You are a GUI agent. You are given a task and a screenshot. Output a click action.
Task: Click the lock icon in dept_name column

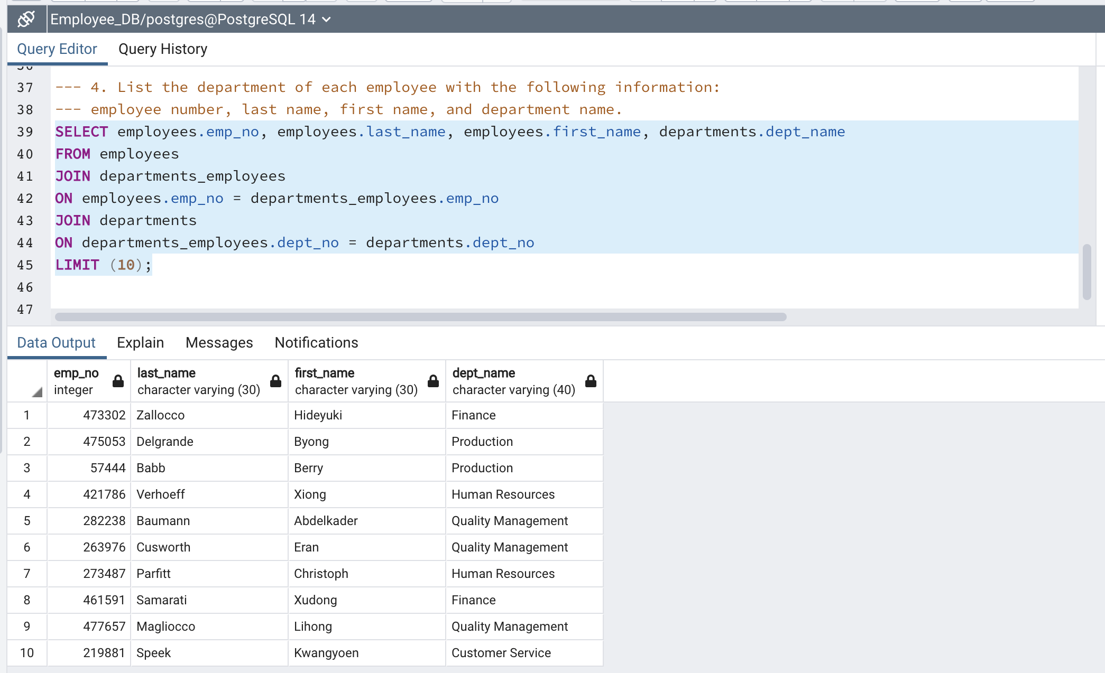coord(591,381)
